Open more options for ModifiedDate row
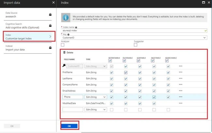212x133 pixels. click(180, 103)
